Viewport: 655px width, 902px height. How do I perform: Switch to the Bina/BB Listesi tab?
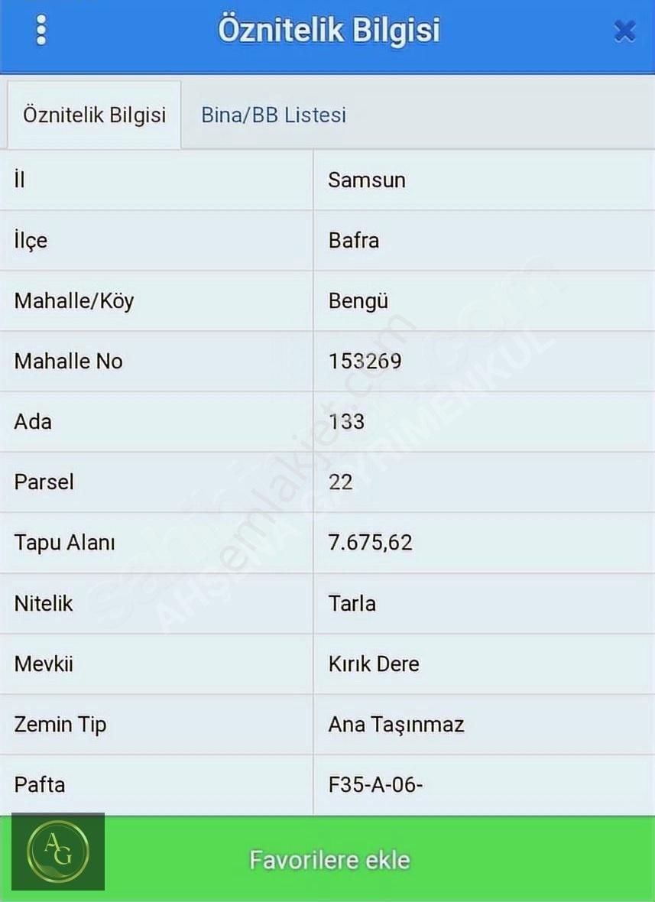tap(274, 115)
